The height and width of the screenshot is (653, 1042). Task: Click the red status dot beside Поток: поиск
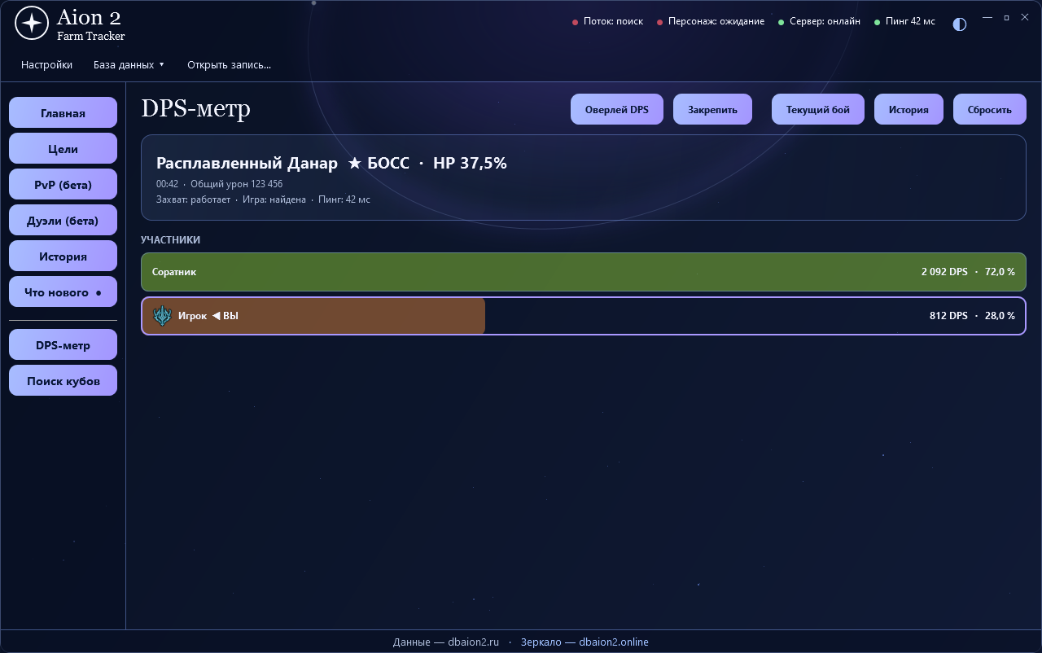pos(576,22)
